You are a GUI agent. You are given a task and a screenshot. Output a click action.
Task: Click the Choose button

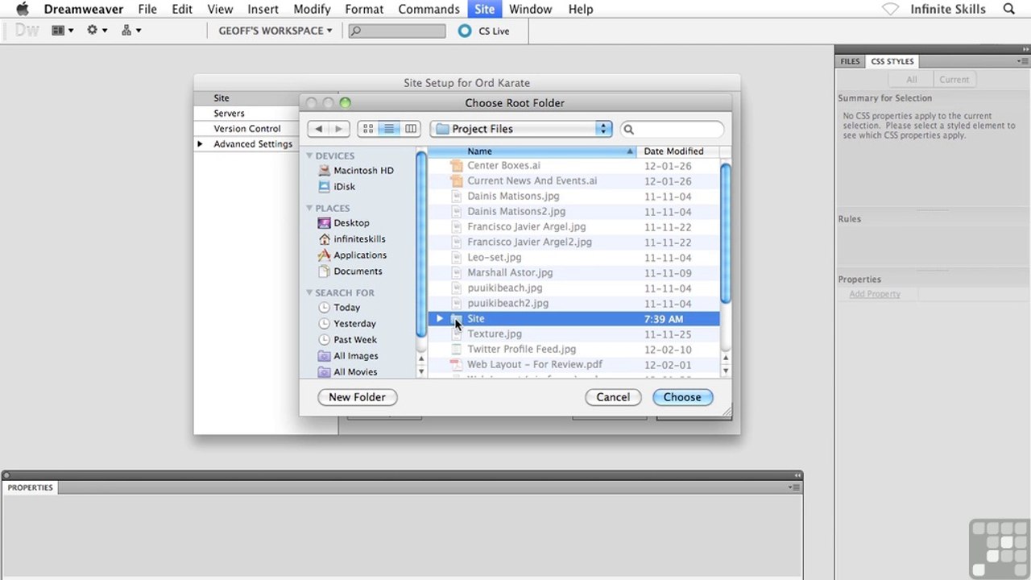coord(682,397)
